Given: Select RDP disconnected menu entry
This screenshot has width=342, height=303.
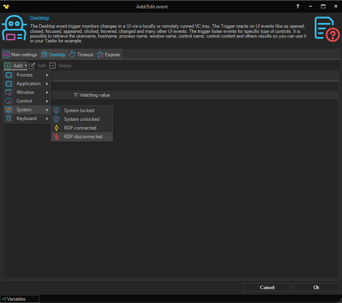Looking at the screenshot, I should 83,137.
